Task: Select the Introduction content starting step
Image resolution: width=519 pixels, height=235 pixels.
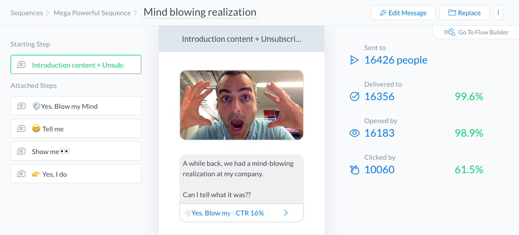Action: tap(76, 64)
